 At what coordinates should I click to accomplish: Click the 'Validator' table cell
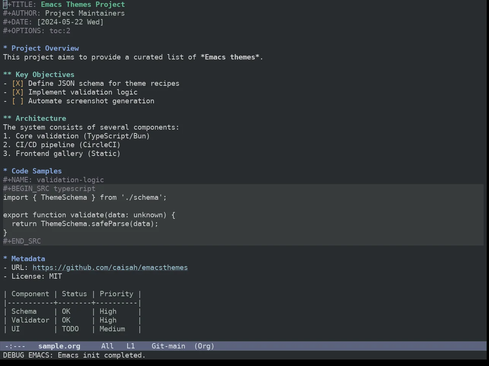pos(30,320)
